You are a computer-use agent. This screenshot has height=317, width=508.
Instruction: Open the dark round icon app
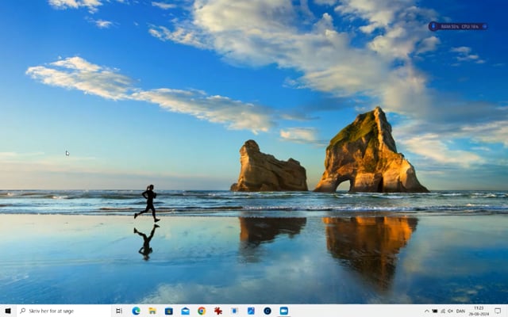click(x=267, y=311)
